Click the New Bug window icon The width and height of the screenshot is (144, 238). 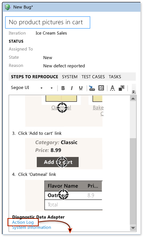click(7, 7)
